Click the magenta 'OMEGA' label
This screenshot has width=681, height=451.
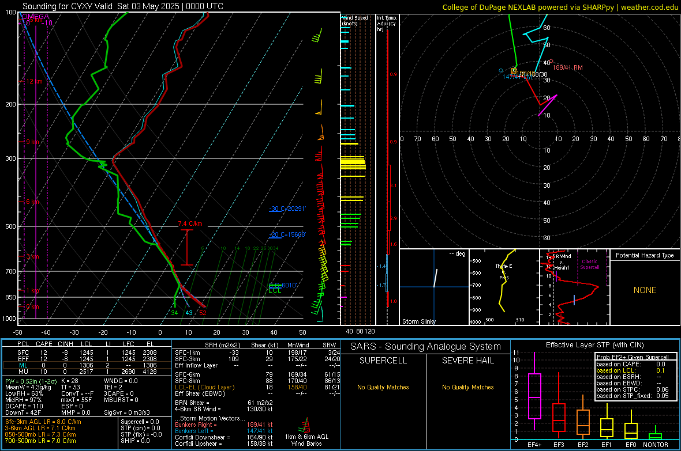pyautogui.click(x=36, y=17)
